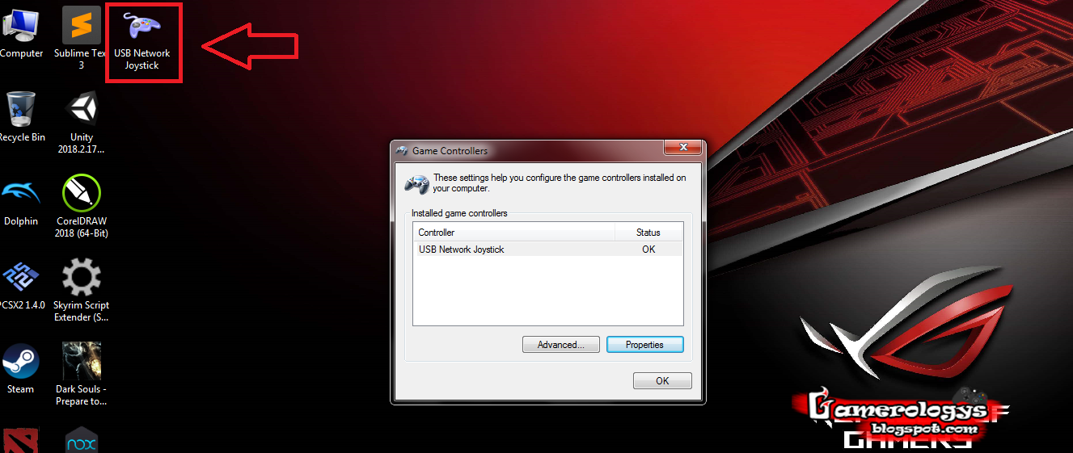Select the Unity 2018.2.17 desktop icon
Image resolution: width=1073 pixels, height=453 pixels.
(x=81, y=121)
